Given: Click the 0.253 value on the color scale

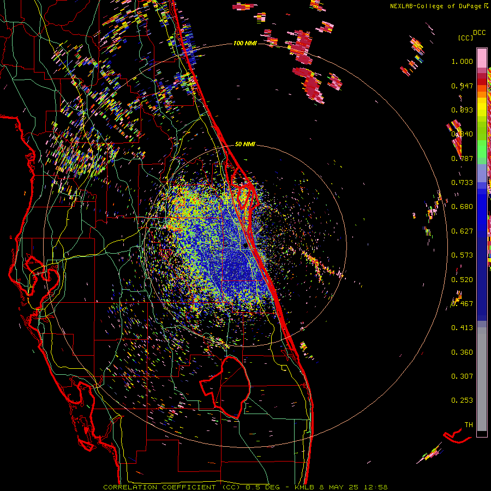Looking at the screenshot, I should [x=462, y=400].
